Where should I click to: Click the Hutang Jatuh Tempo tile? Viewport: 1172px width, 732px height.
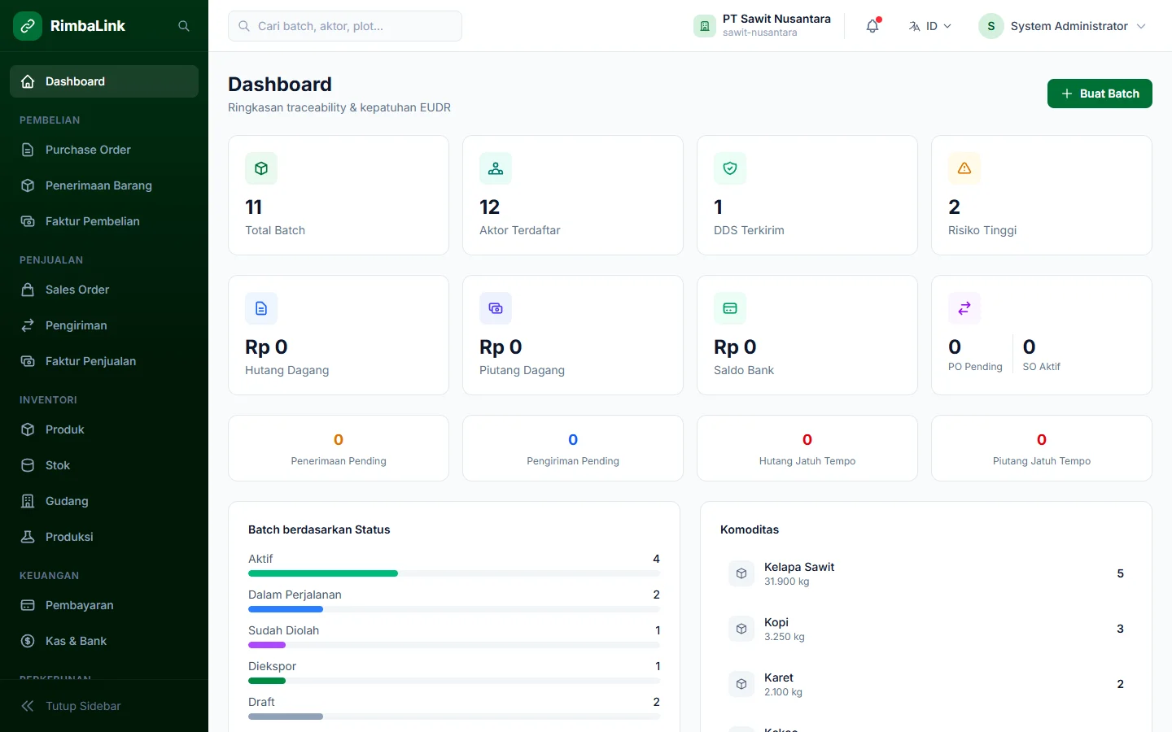(x=807, y=448)
